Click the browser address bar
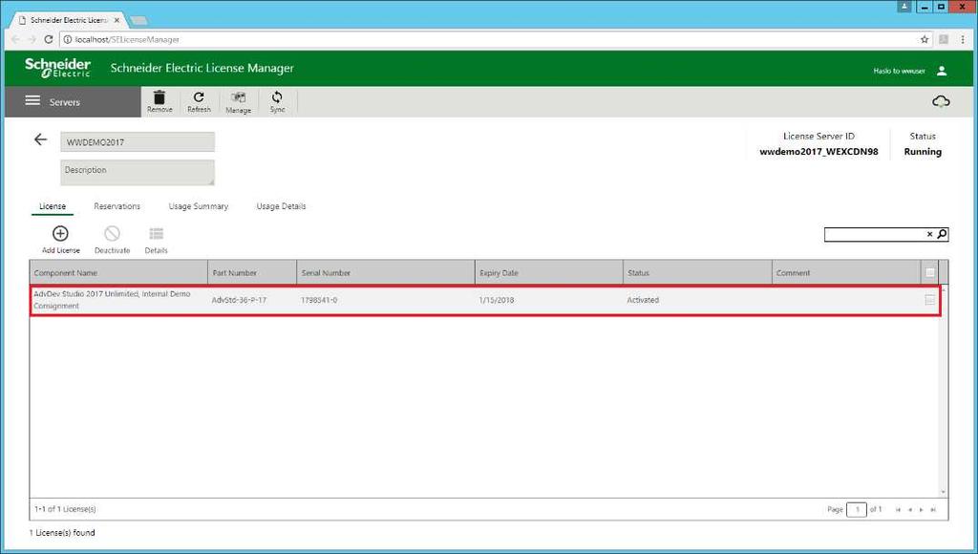Screen dimensions: 978x554 pyautogui.click(x=486, y=39)
